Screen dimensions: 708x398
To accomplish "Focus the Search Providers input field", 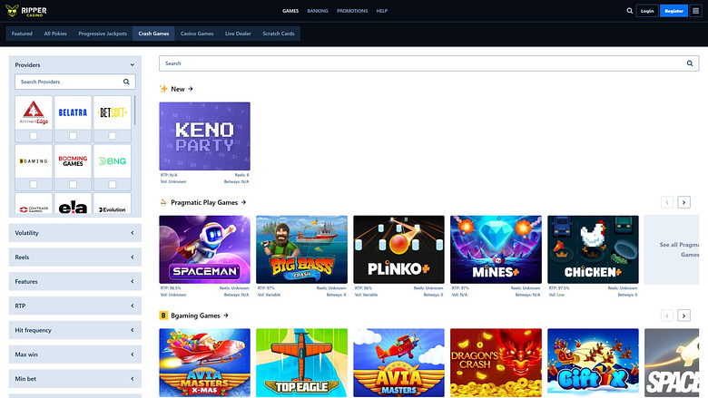I will tap(75, 82).
